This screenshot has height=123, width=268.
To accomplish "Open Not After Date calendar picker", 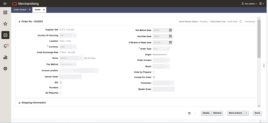I will pyautogui.click(x=170, y=36).
